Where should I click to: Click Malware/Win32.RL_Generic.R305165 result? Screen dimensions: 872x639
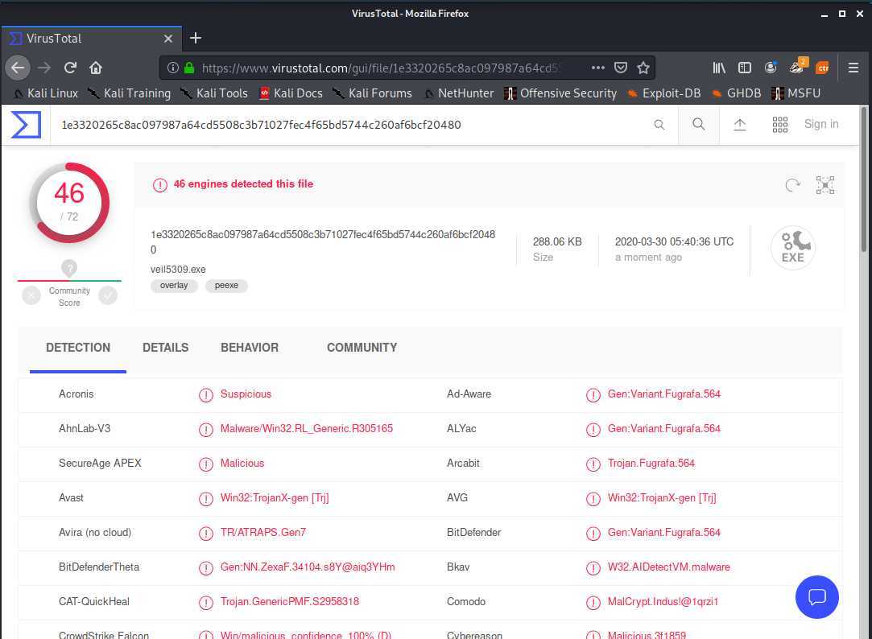click(x=307, y=428)
